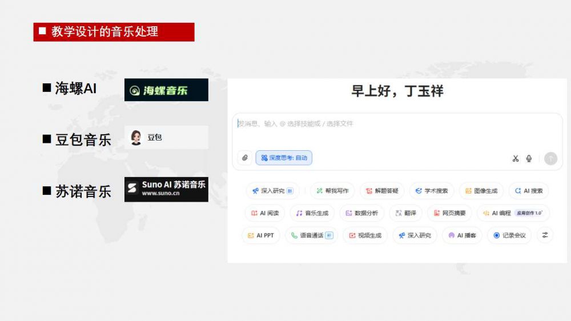Click the 豆包 avatar logo
The image size is (571, 321).
tap(136, 138)
